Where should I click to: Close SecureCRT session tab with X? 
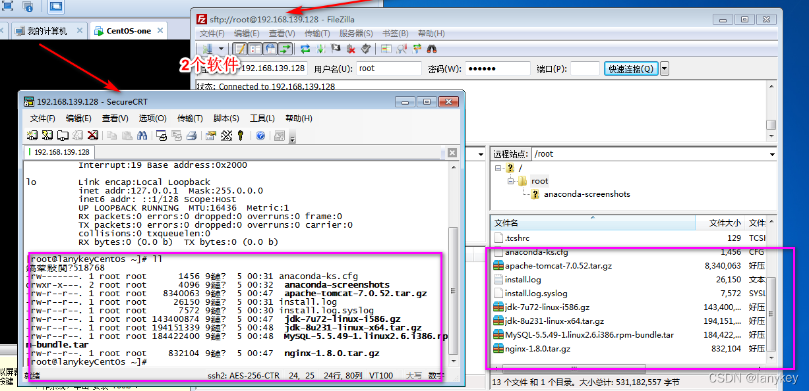[452, 152]
